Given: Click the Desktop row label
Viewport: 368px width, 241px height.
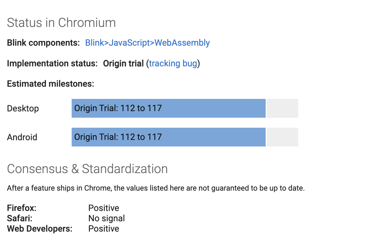Looking at the screenshot, I should click(23, 108).
